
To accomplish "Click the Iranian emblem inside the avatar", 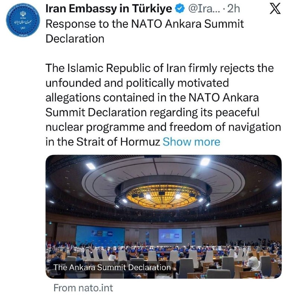I will pyautogui.click(x=23, y=14).
